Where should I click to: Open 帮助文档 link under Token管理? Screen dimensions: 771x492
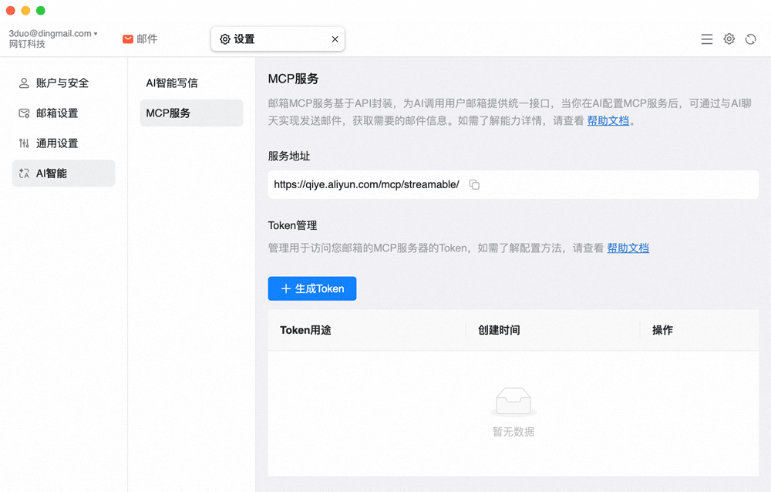[x=628, y=248]
